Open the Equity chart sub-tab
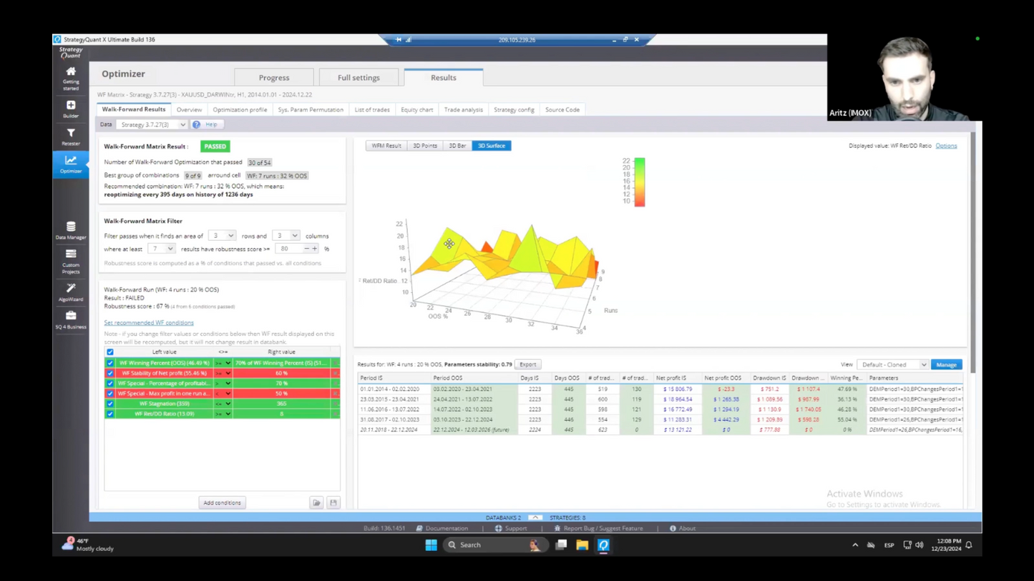The image size is (1034, 581). 416,109
